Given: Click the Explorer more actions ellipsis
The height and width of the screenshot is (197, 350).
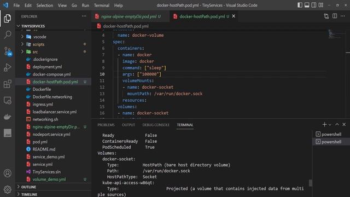Looking at the screenshot, I should [84, 16].
